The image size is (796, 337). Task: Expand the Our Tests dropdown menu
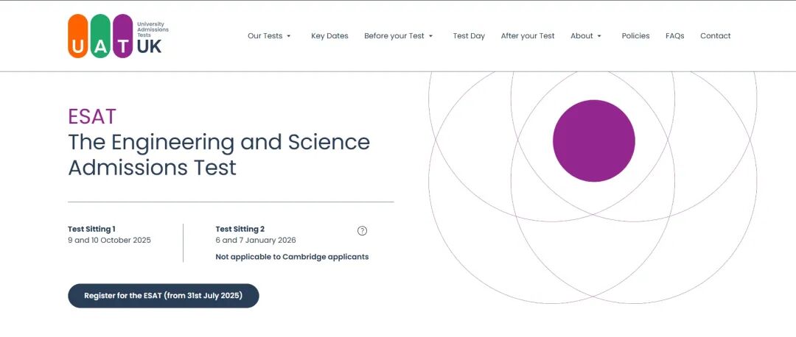[x=269, y=36]
